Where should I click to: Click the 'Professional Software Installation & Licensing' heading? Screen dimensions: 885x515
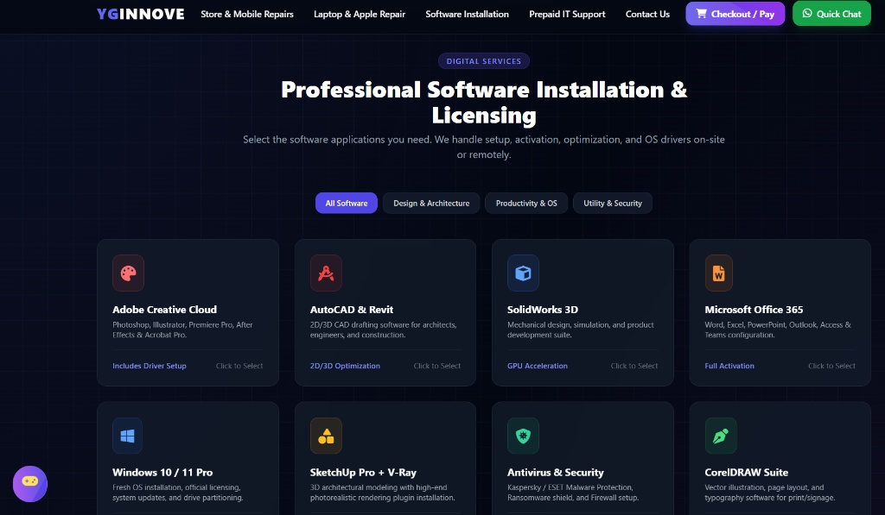pos(484,102)
